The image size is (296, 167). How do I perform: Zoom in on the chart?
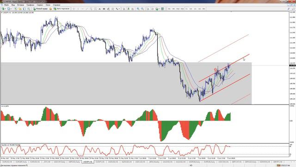point(138,9)
